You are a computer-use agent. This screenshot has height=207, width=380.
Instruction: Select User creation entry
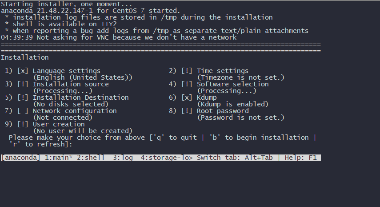(x=59, y=124)
